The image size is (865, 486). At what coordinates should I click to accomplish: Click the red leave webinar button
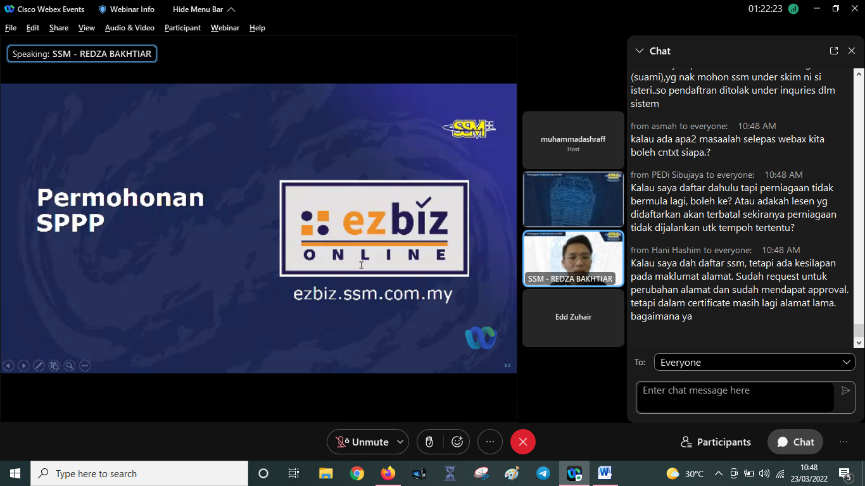pos(522,442)
